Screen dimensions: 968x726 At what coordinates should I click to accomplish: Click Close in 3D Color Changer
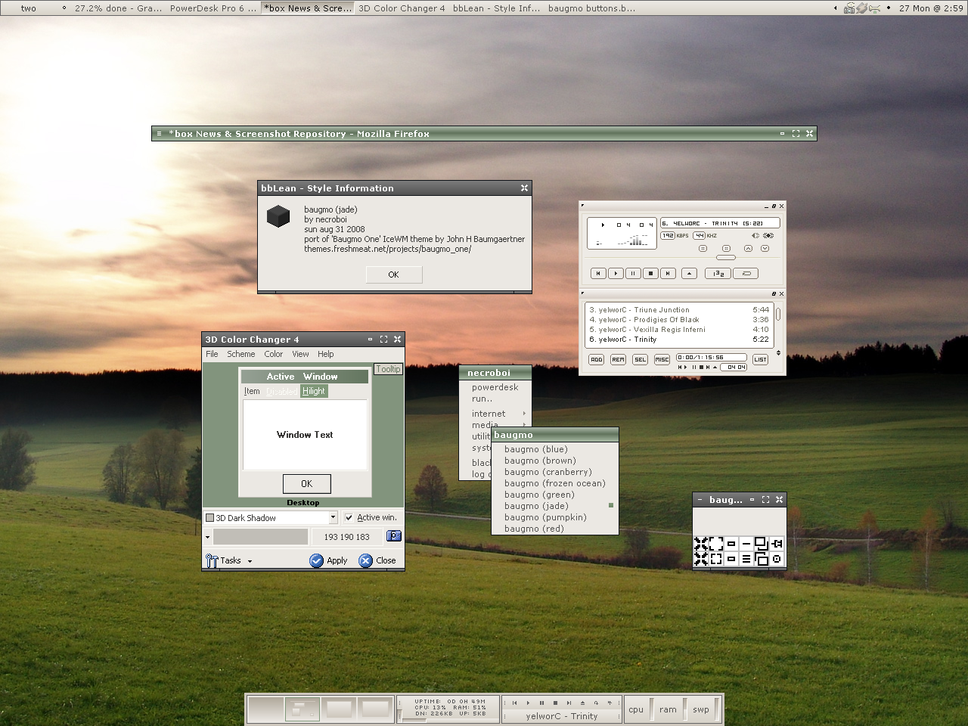[377, 560]
